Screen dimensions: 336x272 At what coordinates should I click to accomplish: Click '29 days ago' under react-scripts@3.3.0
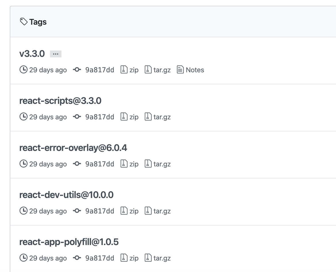48,117
